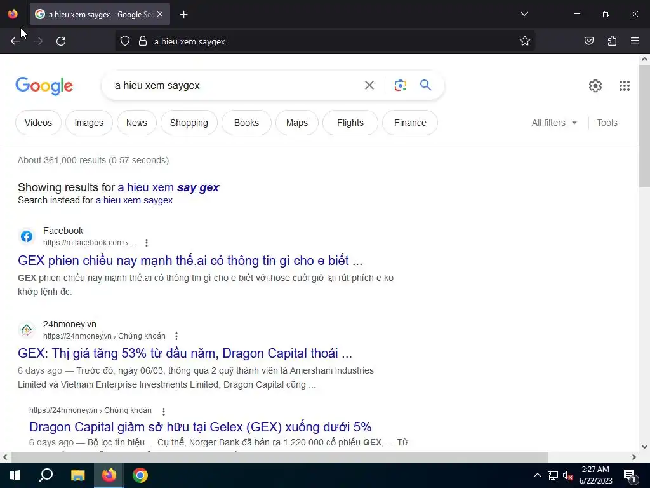Click the Facebook site name text
Viewport: 650px width, 488px height.
pyautogui.click(x=63, y=231)
